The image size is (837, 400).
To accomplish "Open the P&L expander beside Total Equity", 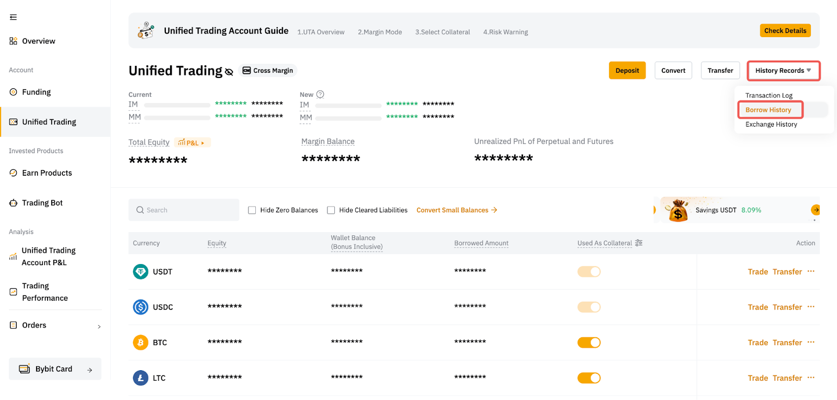I will (x=191, y=143).
